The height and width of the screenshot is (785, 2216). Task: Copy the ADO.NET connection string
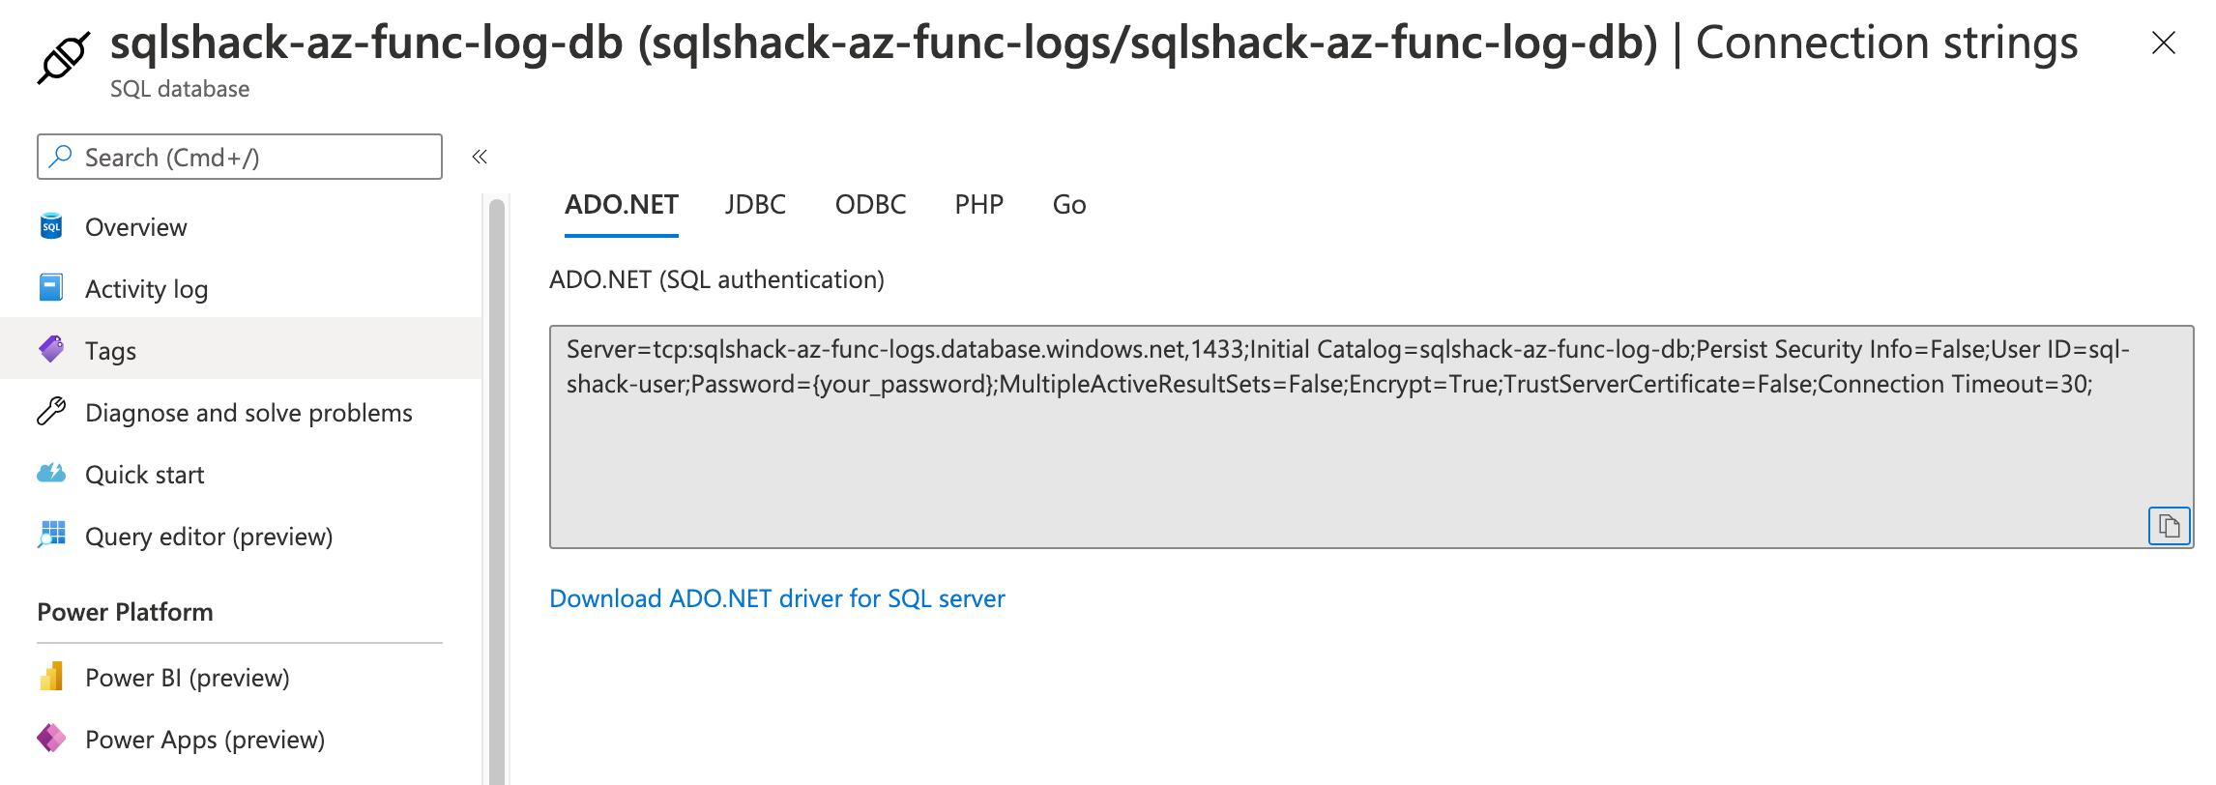click(2169, 526)
